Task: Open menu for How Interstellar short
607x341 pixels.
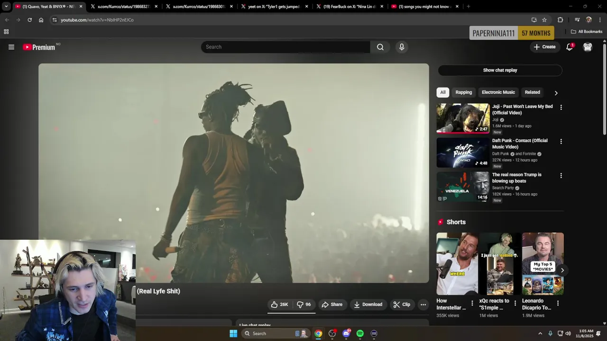Action: [x=472, y=303]
